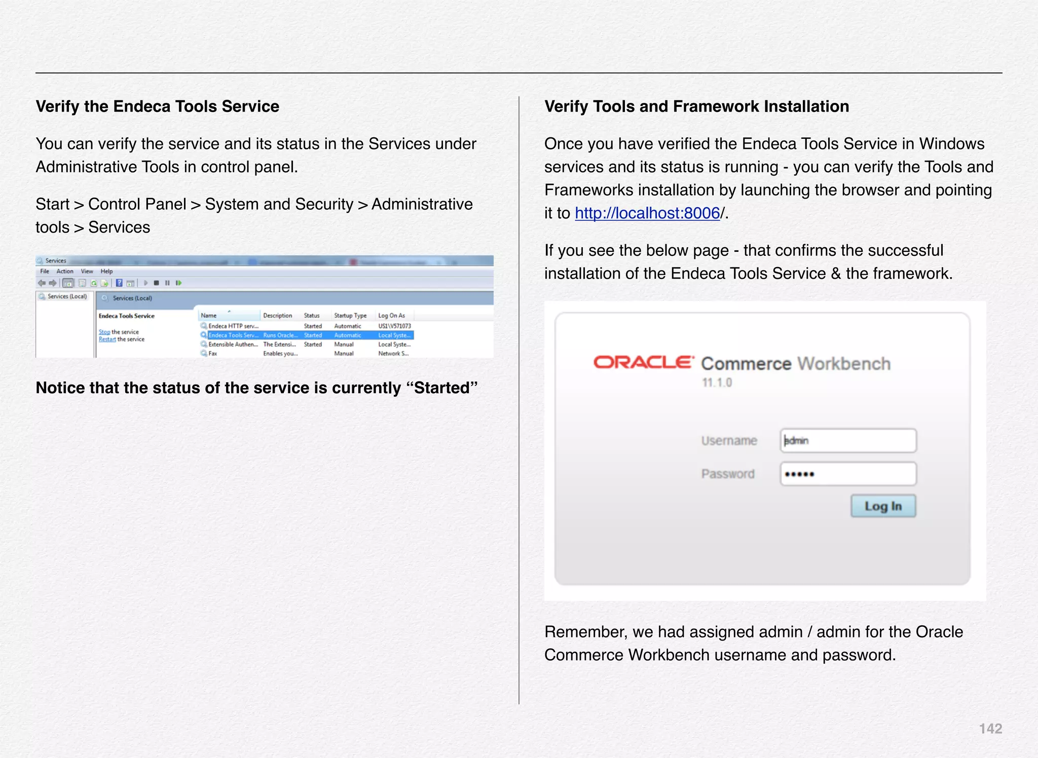Click the The Extensi... description cell
Viewport: 1038px width, 758px height.
280,344
